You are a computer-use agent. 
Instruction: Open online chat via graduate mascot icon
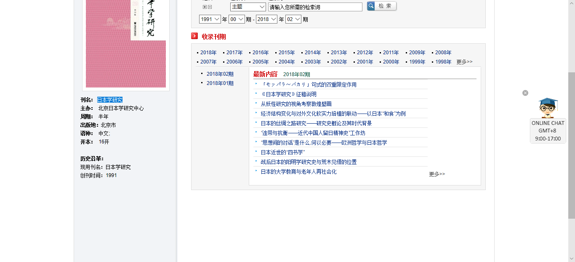click(548, 108)
